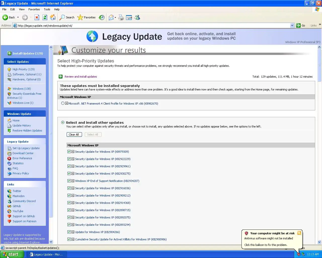Expand details for KB2914368
322x258 pixels.
pos(73,203)
